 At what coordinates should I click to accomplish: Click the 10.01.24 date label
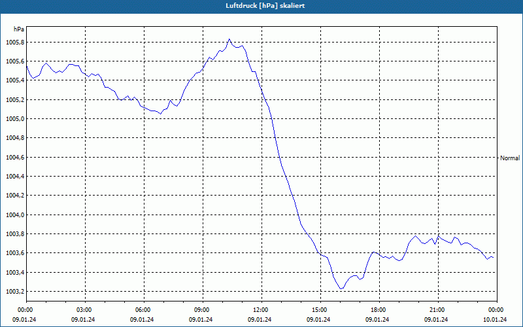coord(495,320)
